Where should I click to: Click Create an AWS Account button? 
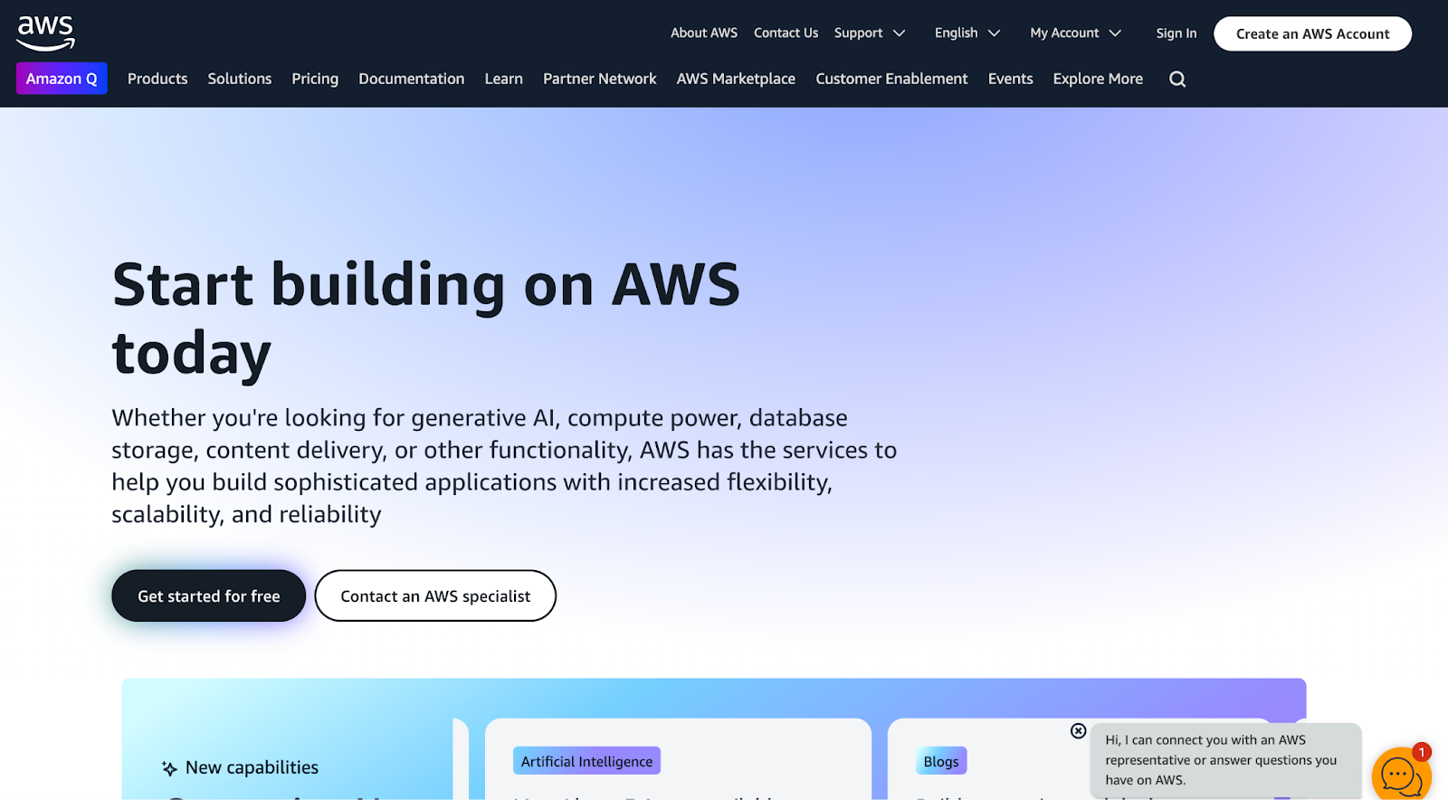[1312, 33]
